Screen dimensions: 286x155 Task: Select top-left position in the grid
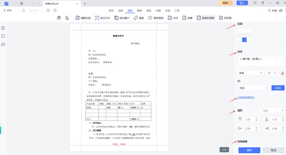click(x=240, y=31)
